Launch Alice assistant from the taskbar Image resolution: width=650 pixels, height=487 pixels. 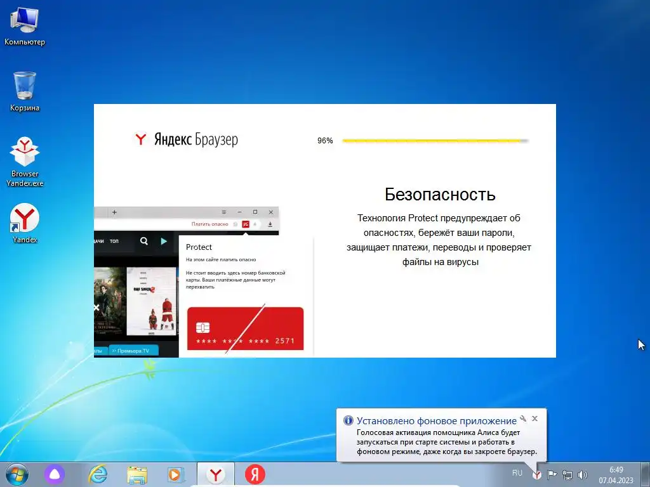[x=55, y=474]
